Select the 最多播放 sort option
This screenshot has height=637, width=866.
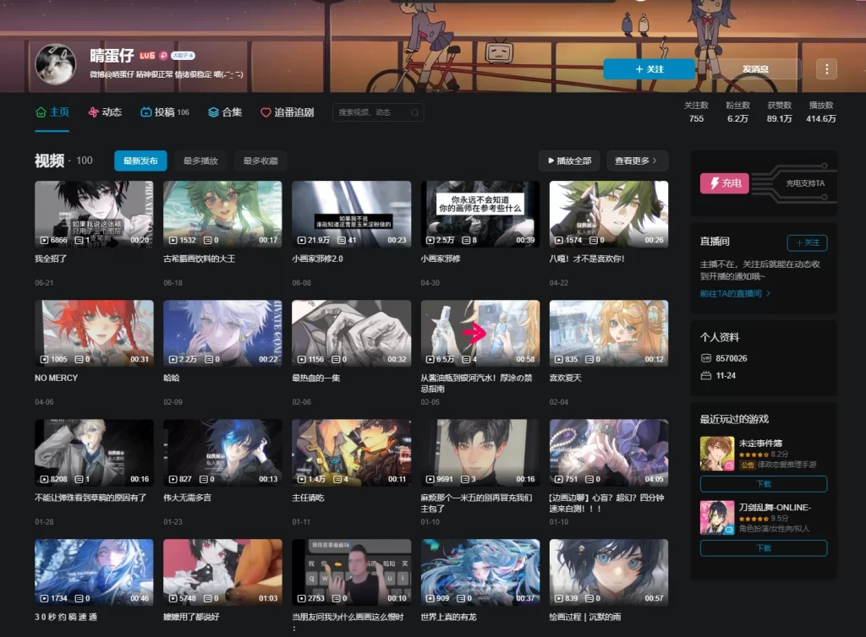point(200,161)
